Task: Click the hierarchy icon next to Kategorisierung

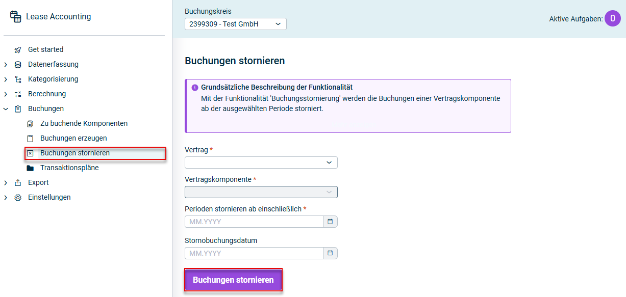Action: click(18, 79)
